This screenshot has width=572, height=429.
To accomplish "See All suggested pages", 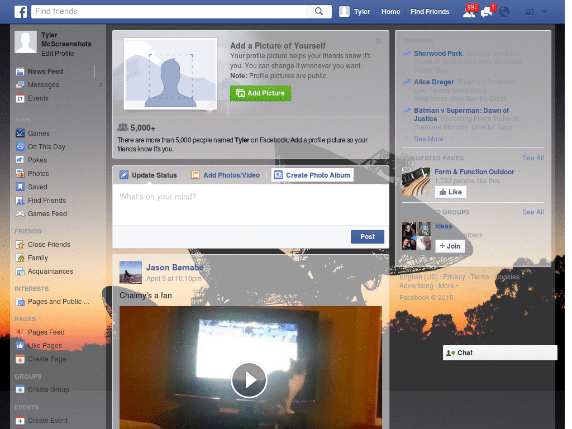I will click(x=532, y=158).
